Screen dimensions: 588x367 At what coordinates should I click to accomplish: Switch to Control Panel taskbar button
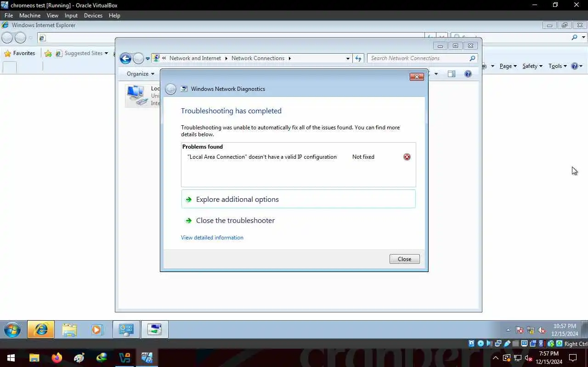point(126,329)
